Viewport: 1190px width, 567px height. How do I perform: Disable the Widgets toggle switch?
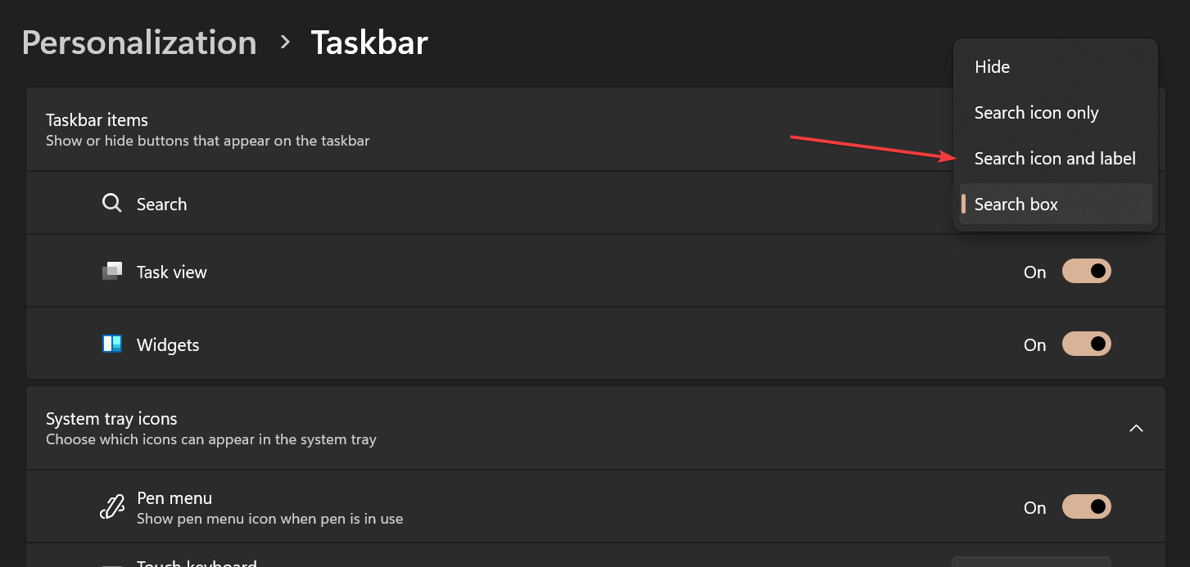coord(1086,344)
